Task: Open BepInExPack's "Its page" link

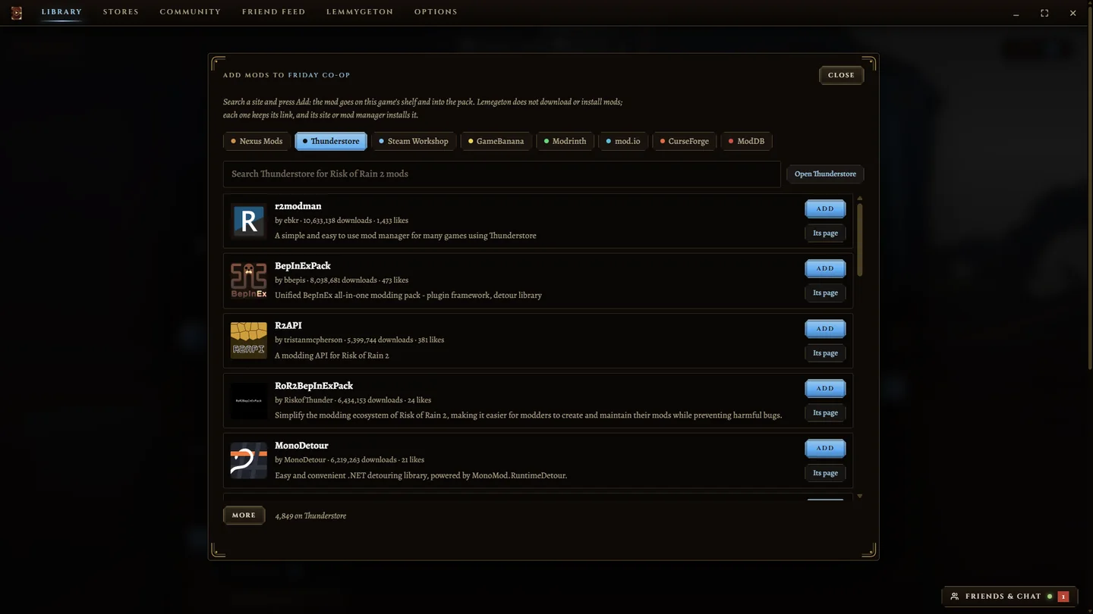Action: pyautogui.click(x=825, y=293)
